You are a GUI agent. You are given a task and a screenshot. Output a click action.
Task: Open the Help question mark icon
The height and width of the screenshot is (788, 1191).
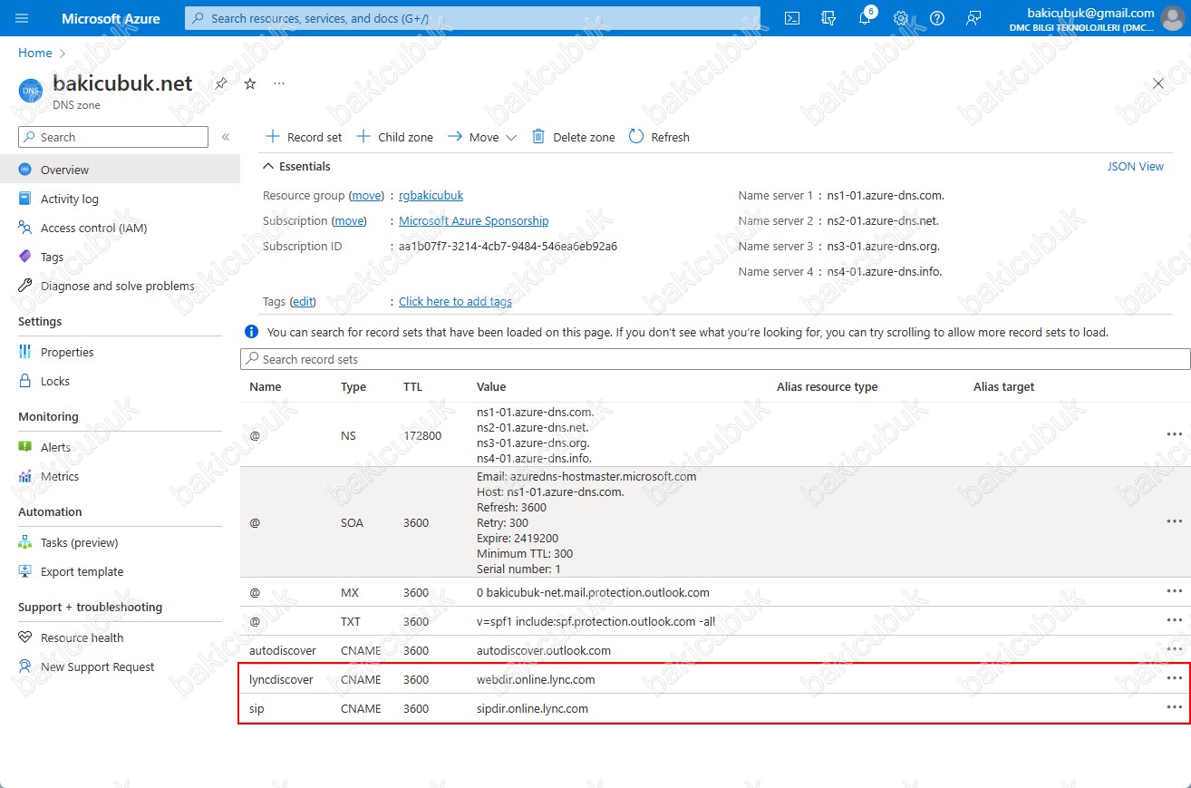point(937,18)
